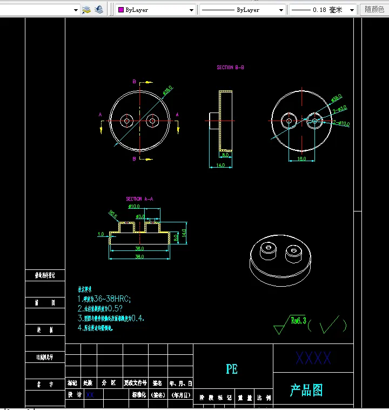Select the PE material text
The width and height of the screenshot is (389, 410).
coord(232,369)
